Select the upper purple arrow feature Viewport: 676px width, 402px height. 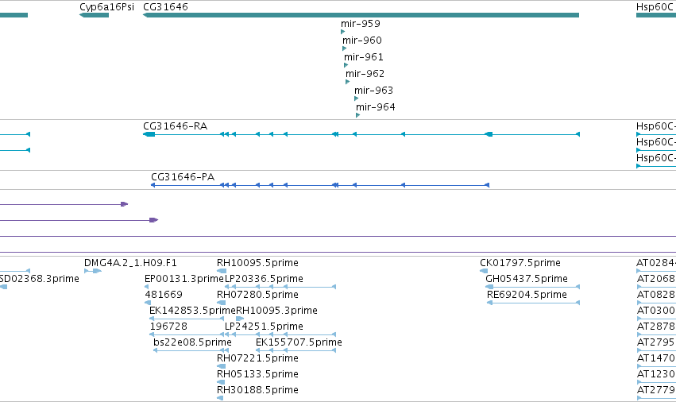click(64, 204)
